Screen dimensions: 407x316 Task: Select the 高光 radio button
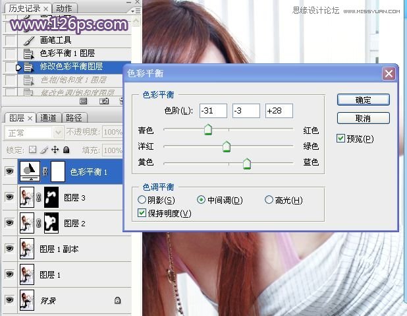click(x=269, y=199)
